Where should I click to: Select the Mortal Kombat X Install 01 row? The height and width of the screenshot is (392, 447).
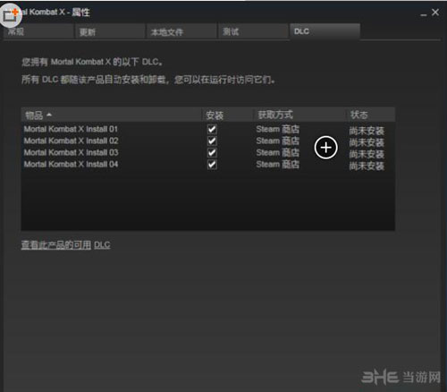point(208,130)
